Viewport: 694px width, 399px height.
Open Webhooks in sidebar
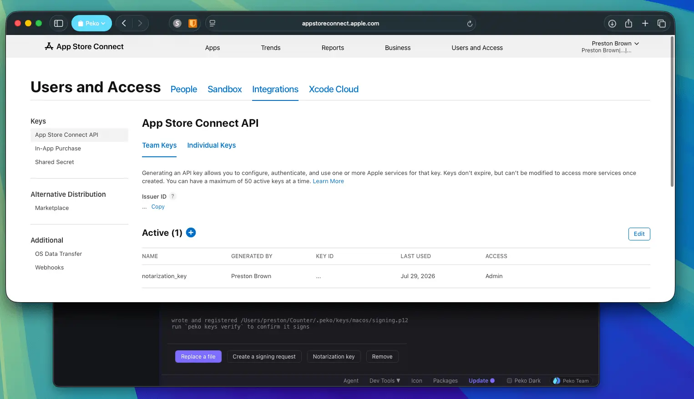[x=49, y=268]
